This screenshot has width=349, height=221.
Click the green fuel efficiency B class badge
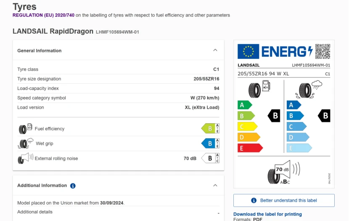(210, 128)
